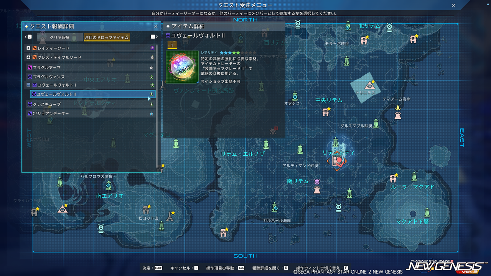Click the green device below モラーバ峡谷
The height and width of the screenshot is (276, 491).
coord(347,61)
